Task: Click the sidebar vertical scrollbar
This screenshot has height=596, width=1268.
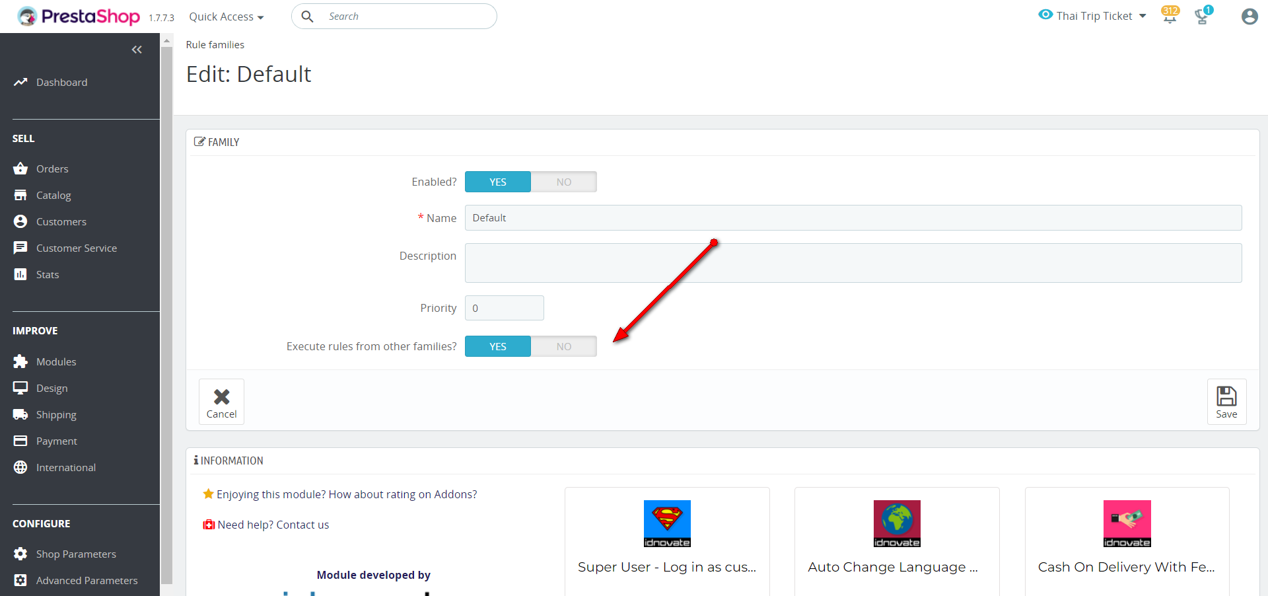Action: point(167,315)
